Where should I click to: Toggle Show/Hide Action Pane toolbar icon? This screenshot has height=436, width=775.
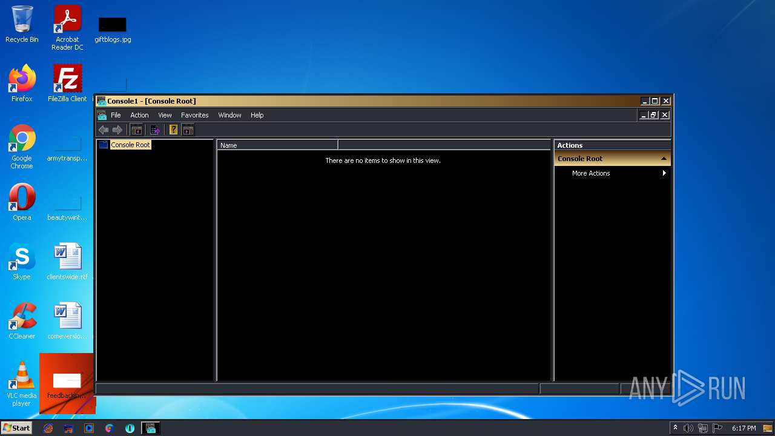pos(188,130)
